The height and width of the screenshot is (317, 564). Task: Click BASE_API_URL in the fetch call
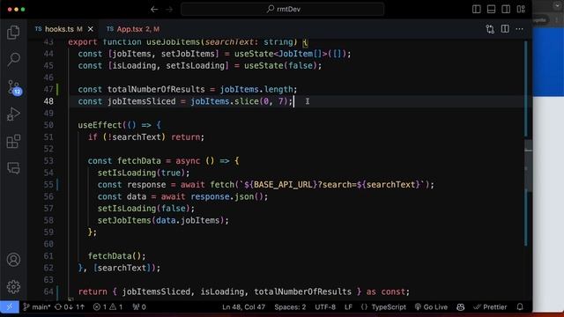[x=283, y=185]
